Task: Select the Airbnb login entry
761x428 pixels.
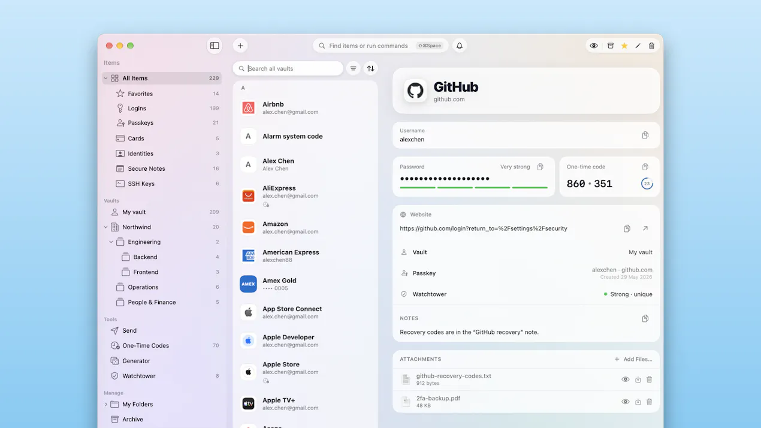Action: point(306,108)
